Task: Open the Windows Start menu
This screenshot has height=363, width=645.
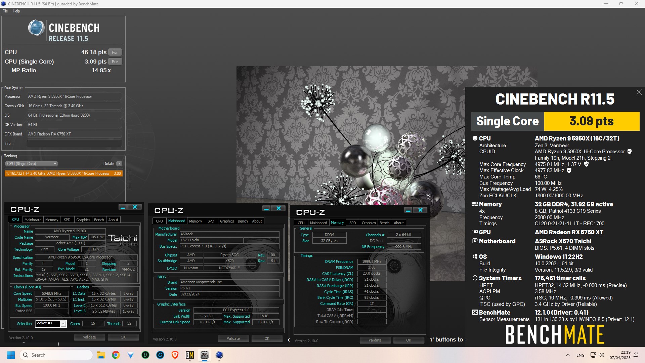Action: coord(11,355)
